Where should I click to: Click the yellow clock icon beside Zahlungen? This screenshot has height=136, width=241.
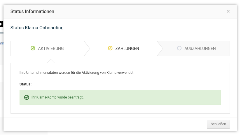coord(110,48)
